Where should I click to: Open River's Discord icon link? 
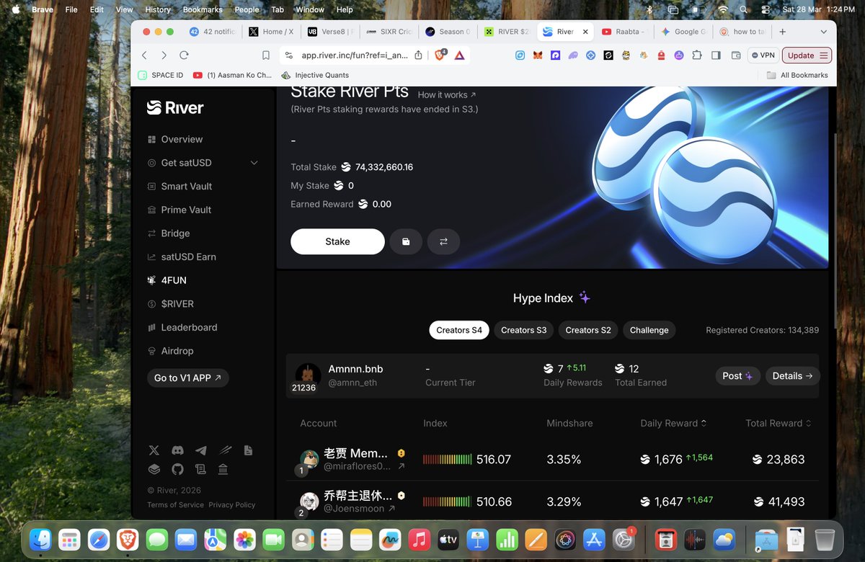click(x=177, y=450)
